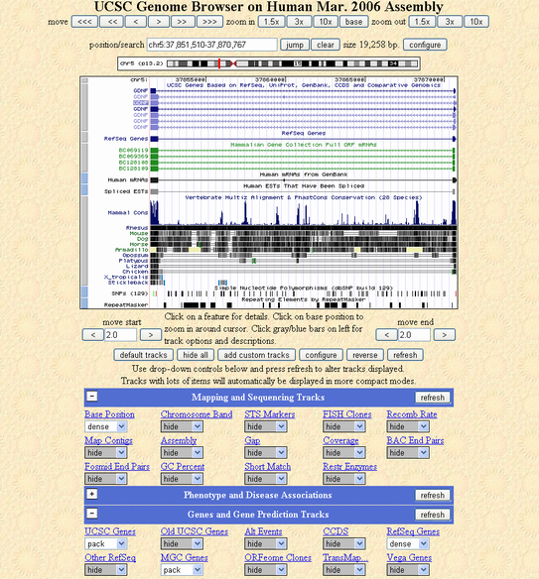539x579 pixels.
Task: Click the jump button
Action: (294, 45)
